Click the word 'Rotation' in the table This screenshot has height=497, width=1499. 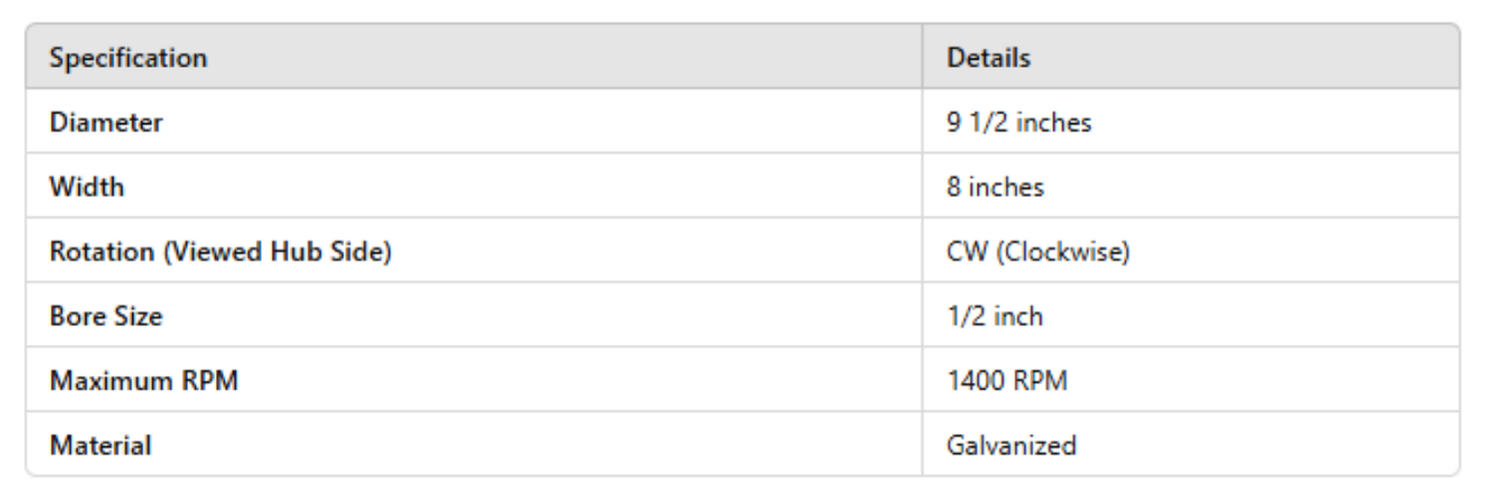(102, 251)
